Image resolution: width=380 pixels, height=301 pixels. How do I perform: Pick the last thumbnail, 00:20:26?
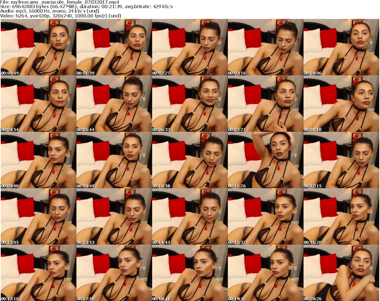click(x=341, y=273)
